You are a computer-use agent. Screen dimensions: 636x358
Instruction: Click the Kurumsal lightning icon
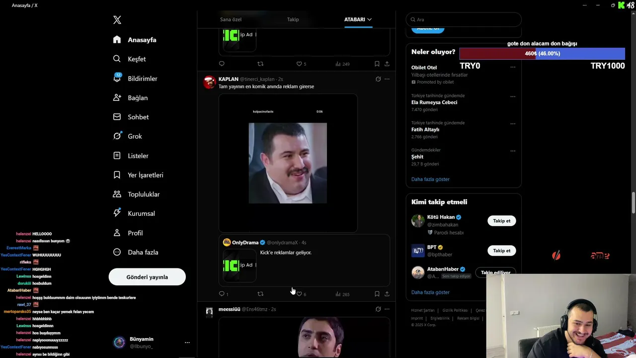[117, 213]
